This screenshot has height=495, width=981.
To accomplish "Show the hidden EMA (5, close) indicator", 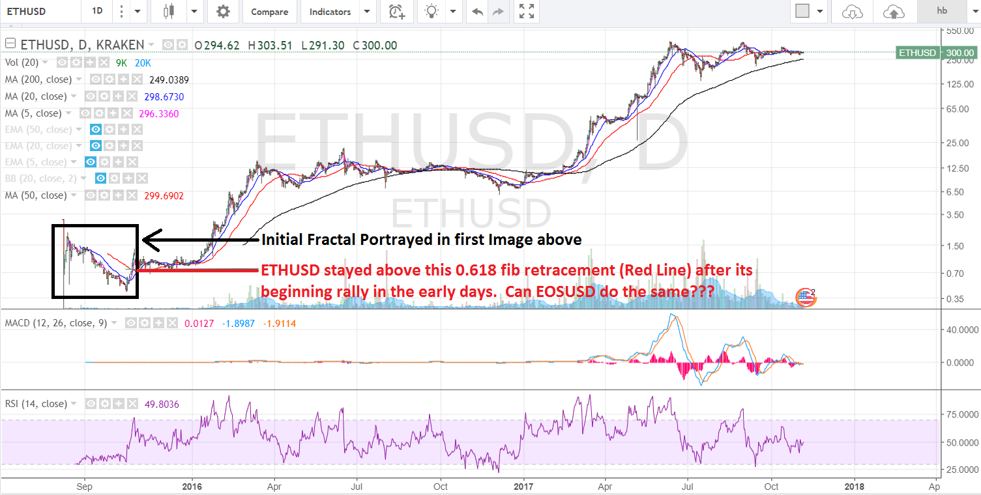I will click(x=92, y=162).
